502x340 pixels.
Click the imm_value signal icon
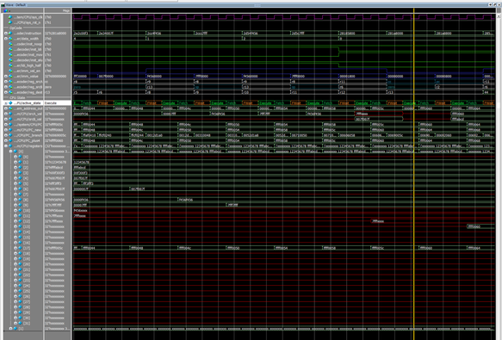click(x=10, y=77)
